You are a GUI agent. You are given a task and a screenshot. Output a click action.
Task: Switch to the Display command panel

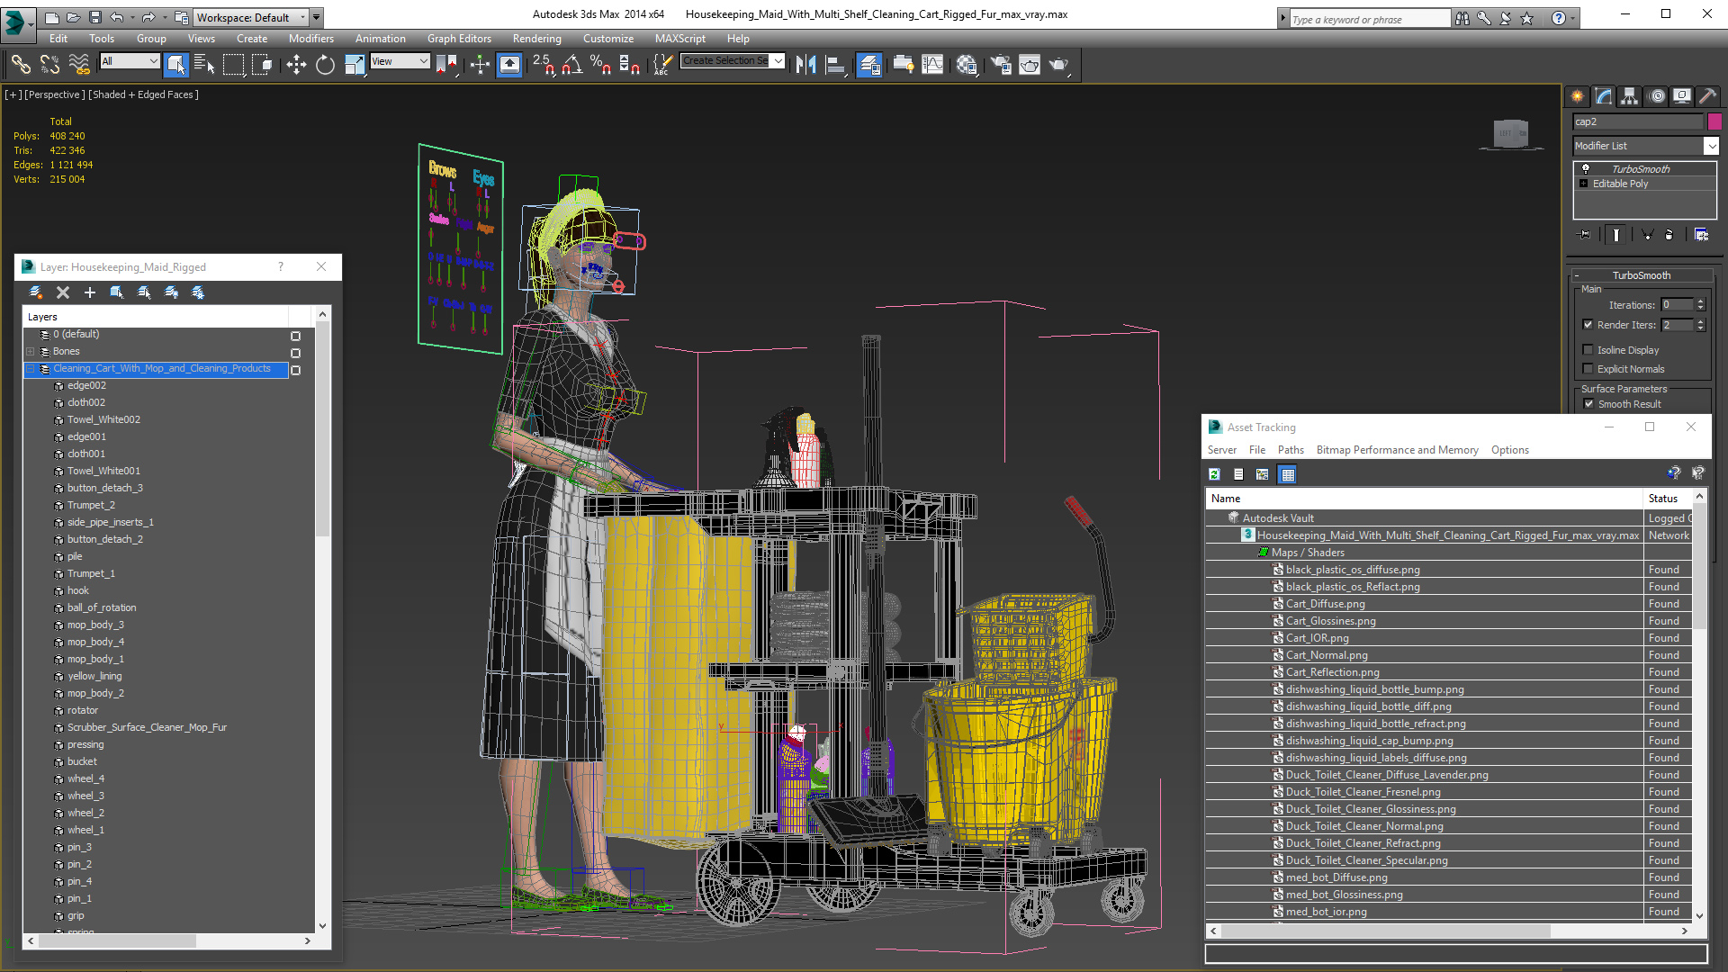click(x=1681, y=96)
